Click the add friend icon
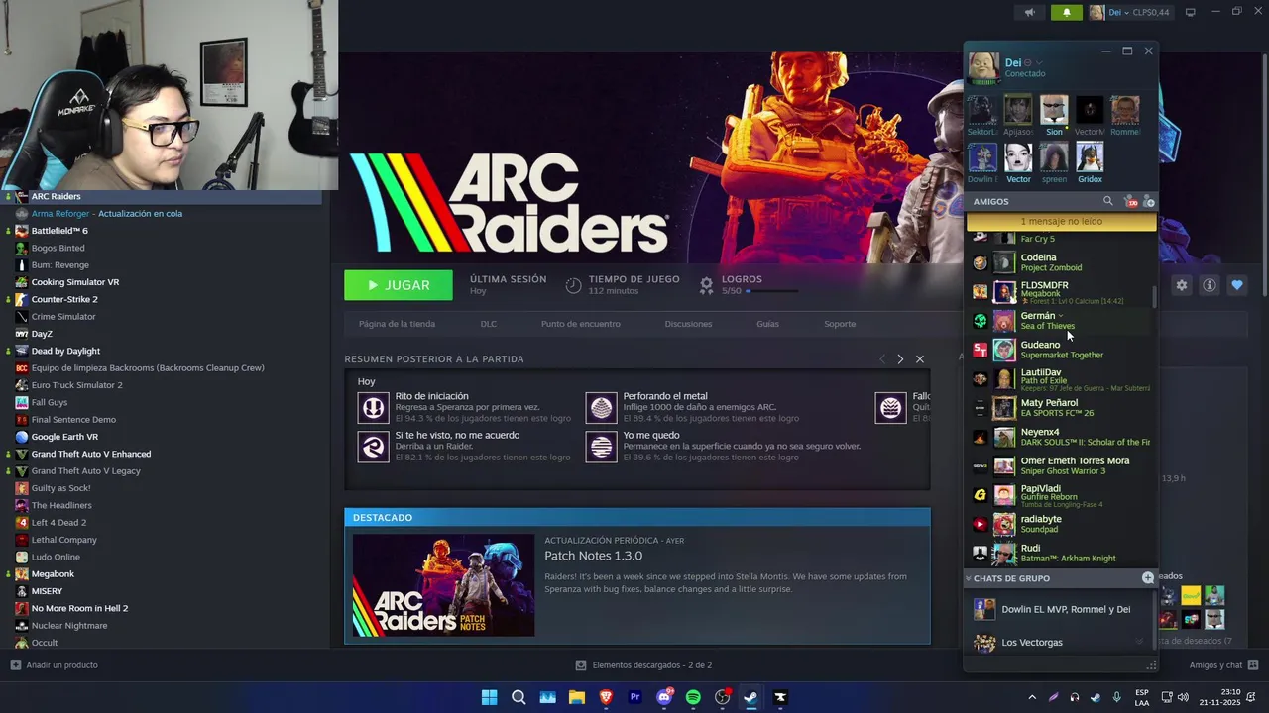The width and height of the screenshot is (1269, 713). [1149, 202]
